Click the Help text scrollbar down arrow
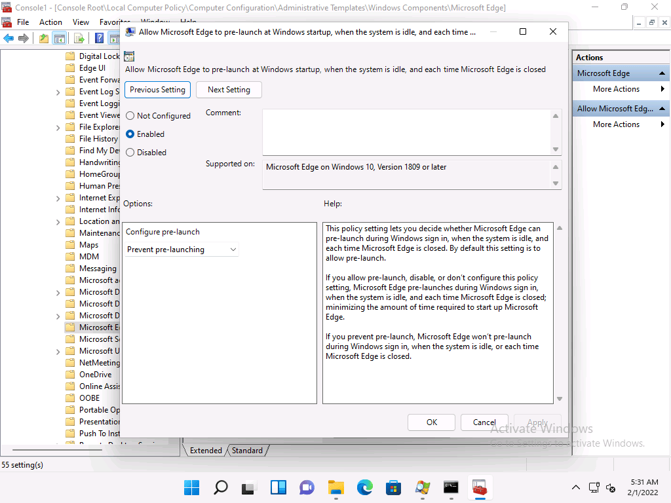The width and height of the screenshot is (671, 503). [x=559, y=399]
